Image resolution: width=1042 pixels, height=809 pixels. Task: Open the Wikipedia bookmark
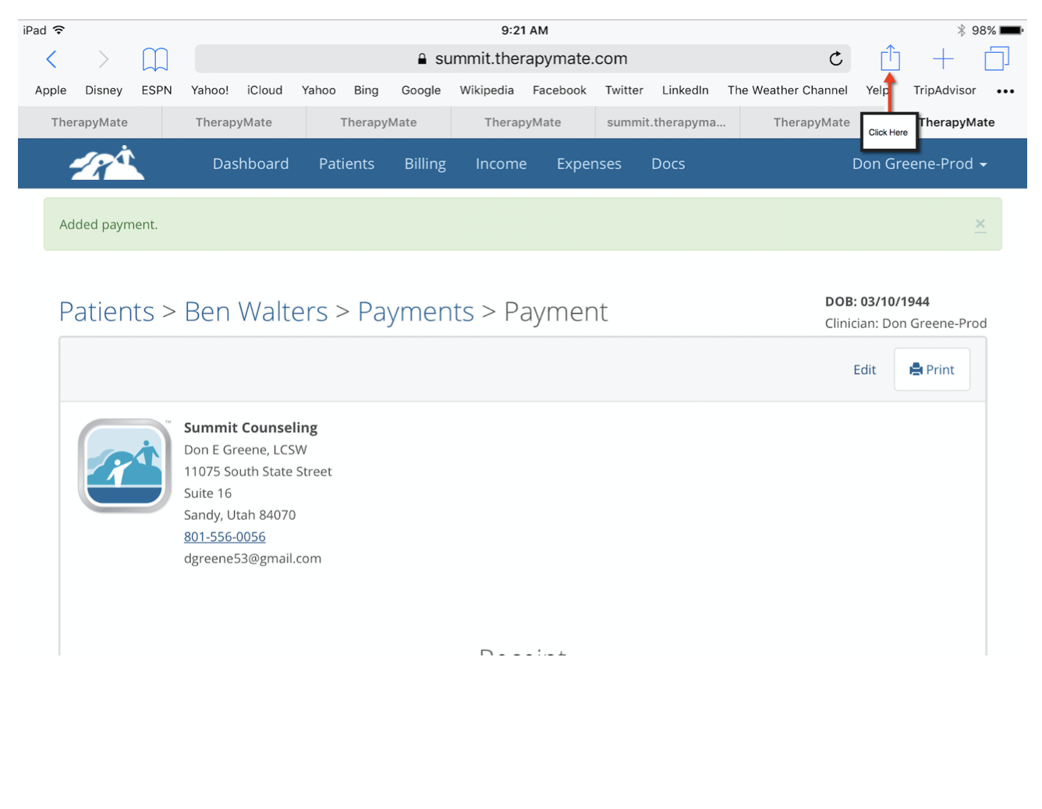tap(487, 90)
